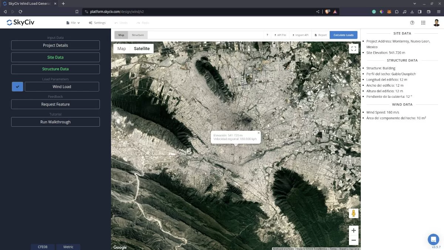This screenshot has height=250, width=444.
Task: Click the map fullscreen icon
Action: (353, 49)
